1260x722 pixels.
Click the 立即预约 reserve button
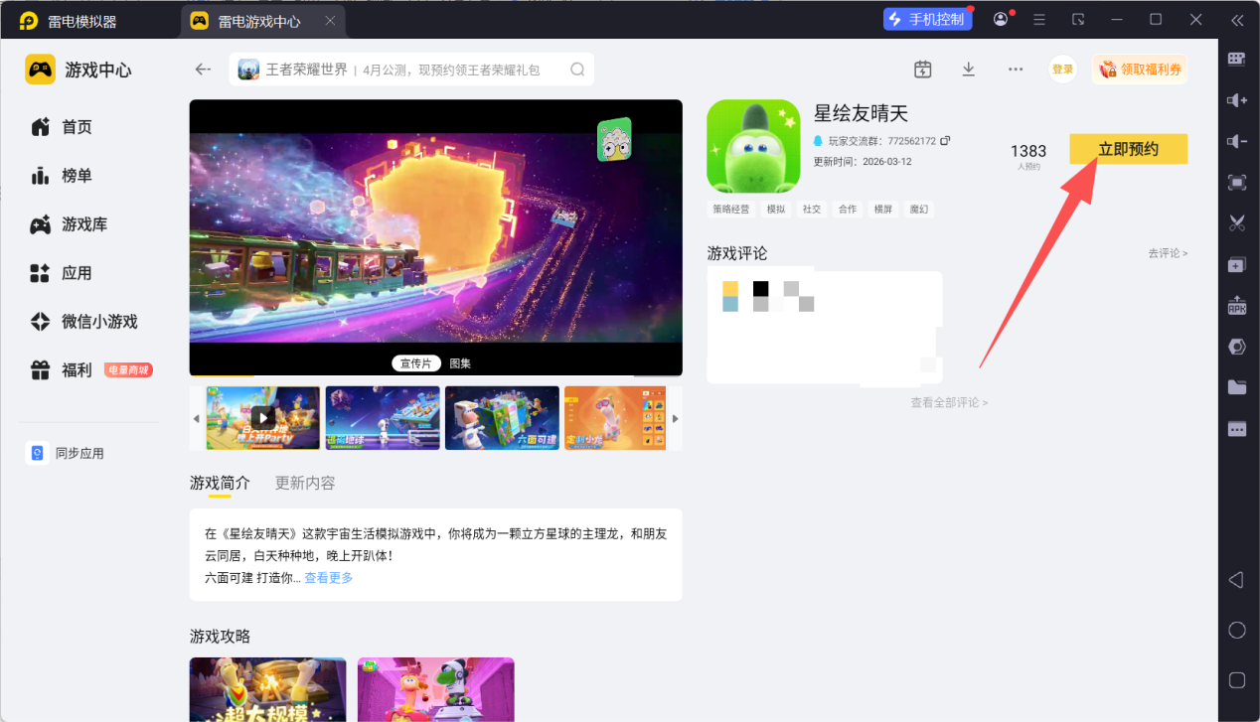coord(1128,149)
